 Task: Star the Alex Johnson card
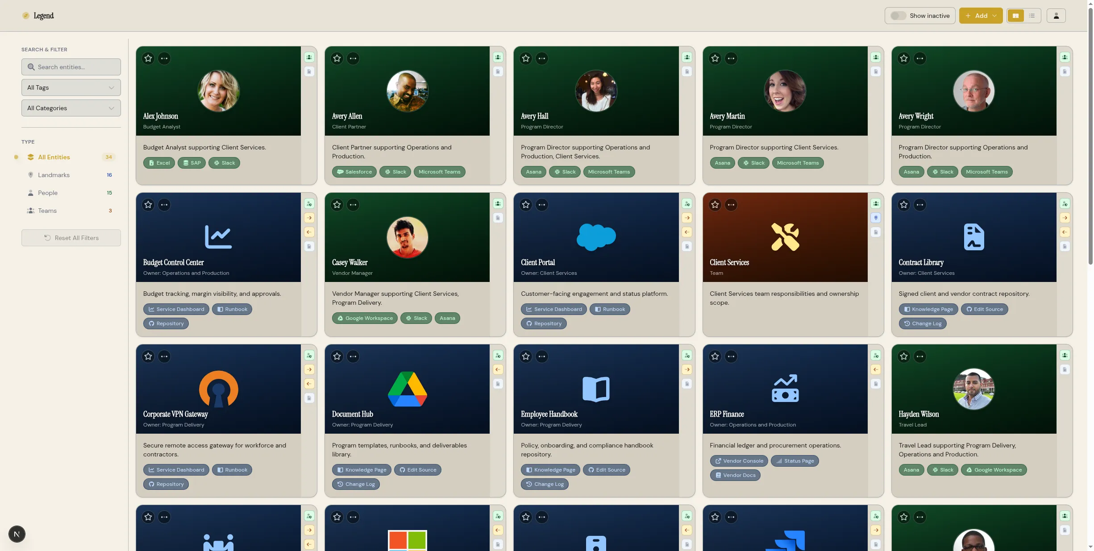pyautogui.click(x=148, y=58)
